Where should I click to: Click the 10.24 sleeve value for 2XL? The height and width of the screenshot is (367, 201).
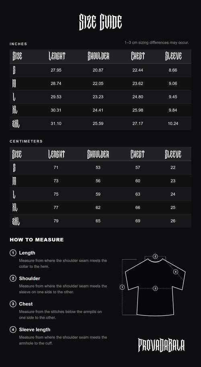[x=173, y=123]
